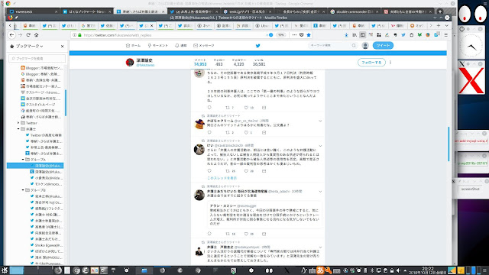Open the Twitterの高度な検索 bookmark
The height and width of the screenshot is (275, 489).
44,135
